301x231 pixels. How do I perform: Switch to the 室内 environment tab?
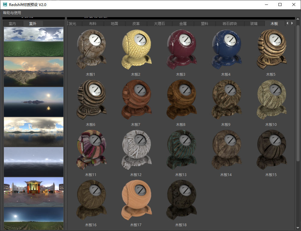tap(12, 23)
